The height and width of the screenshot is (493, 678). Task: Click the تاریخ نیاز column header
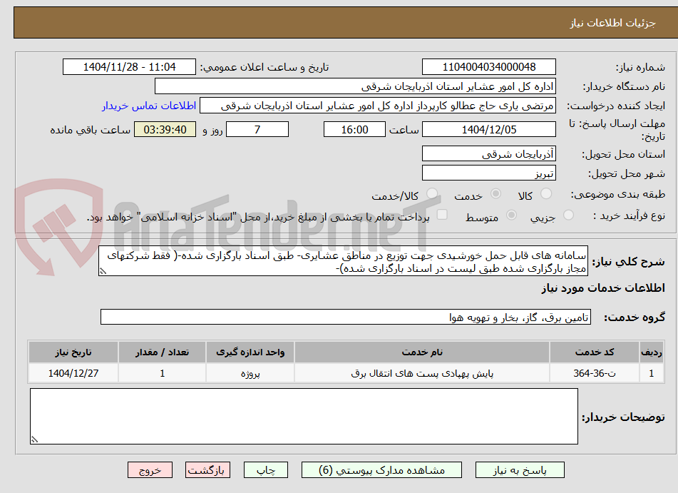[x=73, y=352]
